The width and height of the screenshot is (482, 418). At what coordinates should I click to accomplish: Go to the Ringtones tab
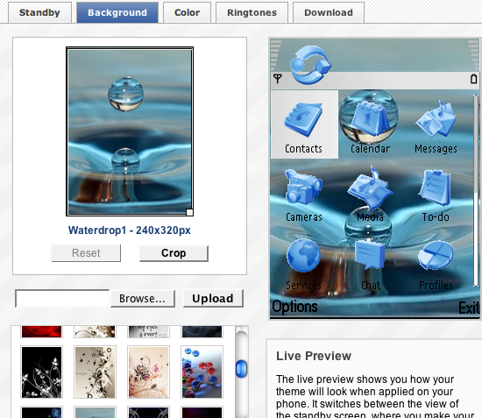click(x=252, y=12)
